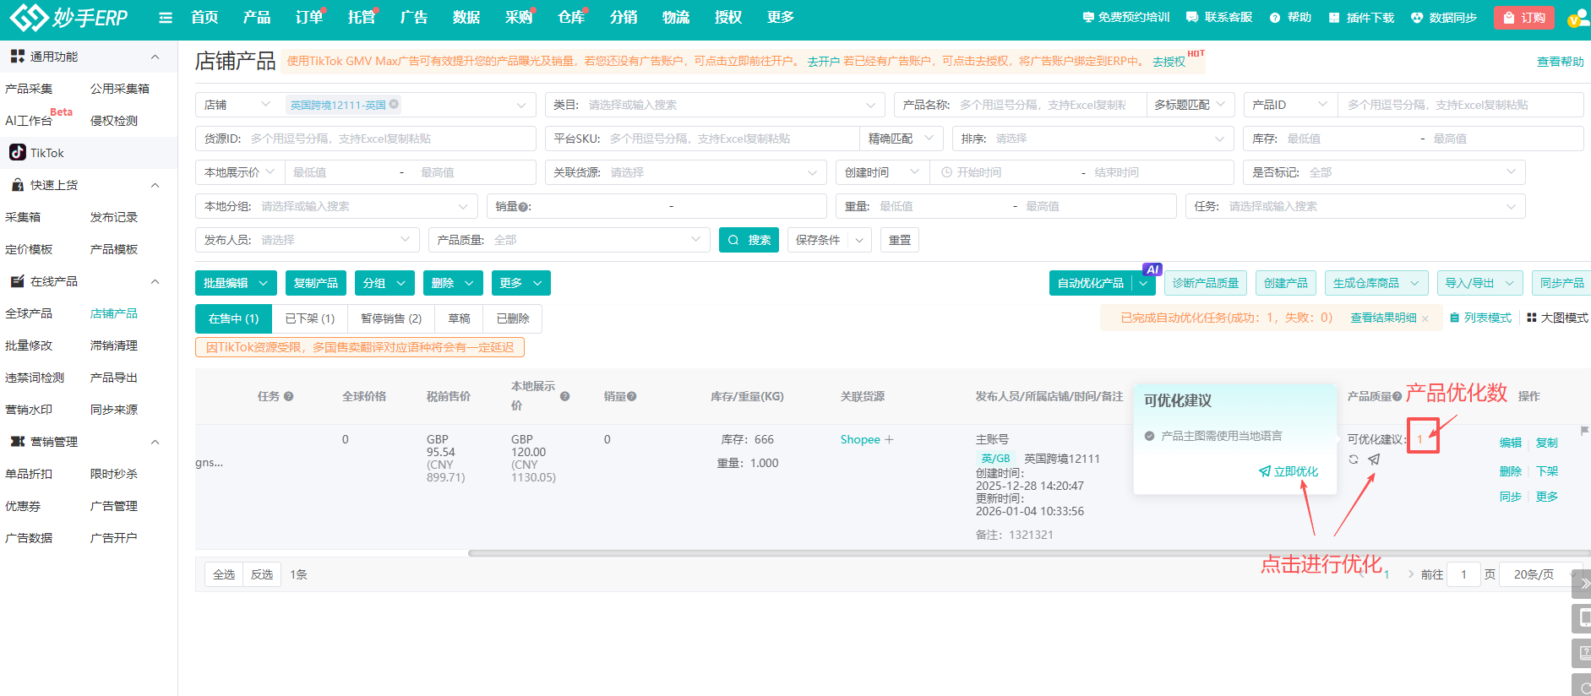Viewport: 1591px width, 696px height.
Task: Click the hamburger menu icon beside the logo
Action: click(x=166, y=18)
